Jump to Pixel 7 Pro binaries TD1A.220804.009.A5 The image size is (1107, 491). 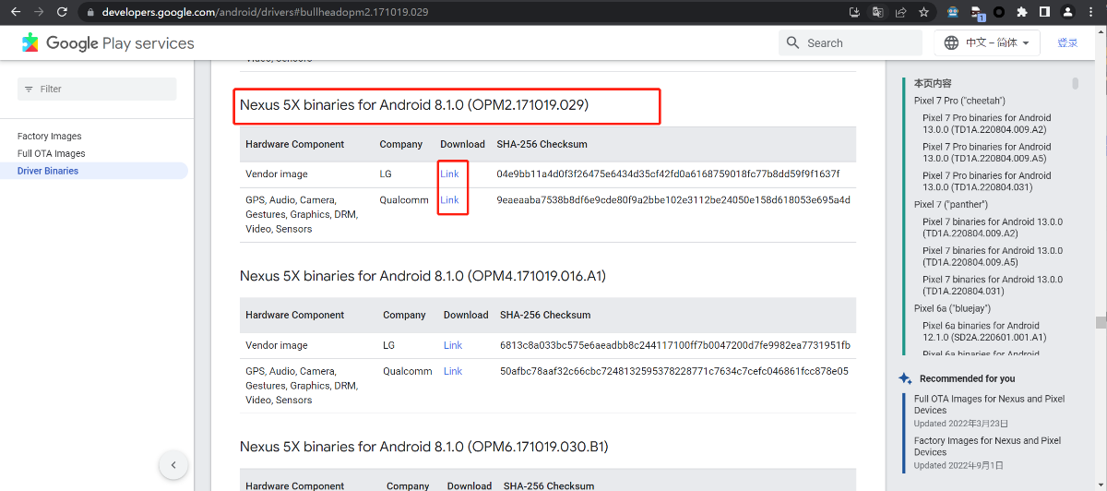pos(987,152)
